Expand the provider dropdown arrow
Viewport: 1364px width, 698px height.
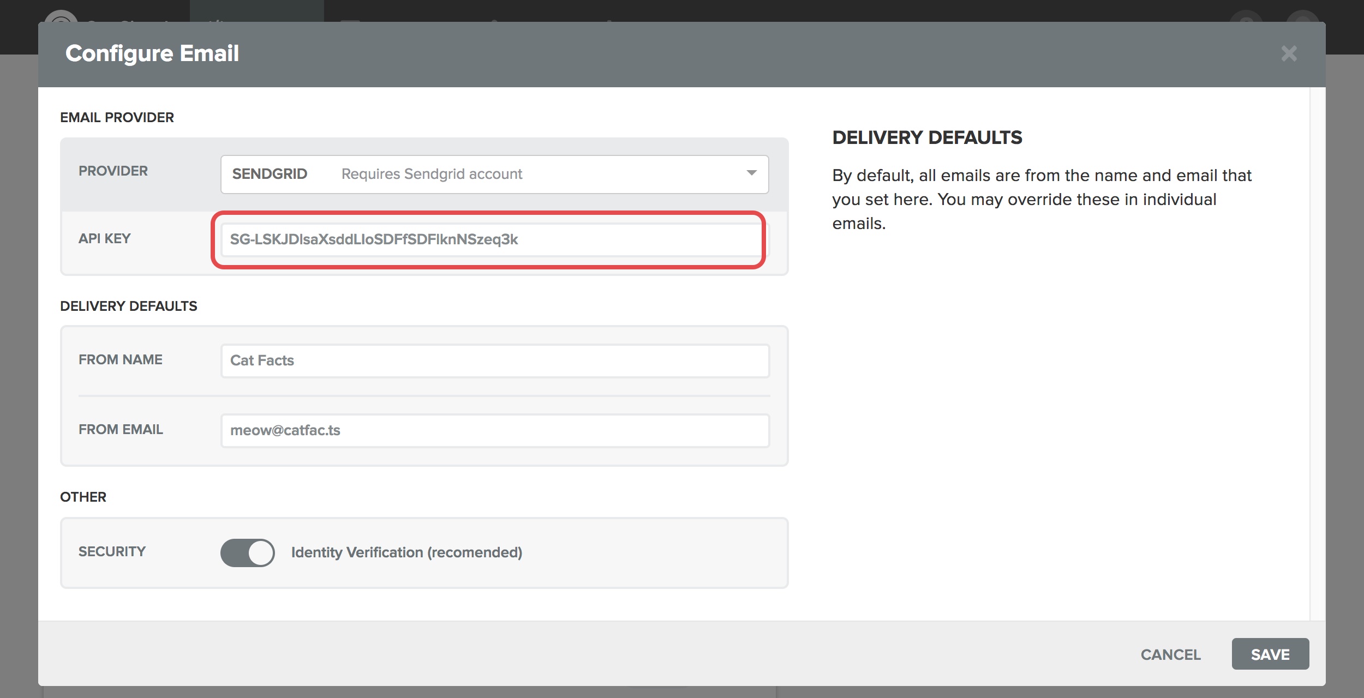[751, 173]
